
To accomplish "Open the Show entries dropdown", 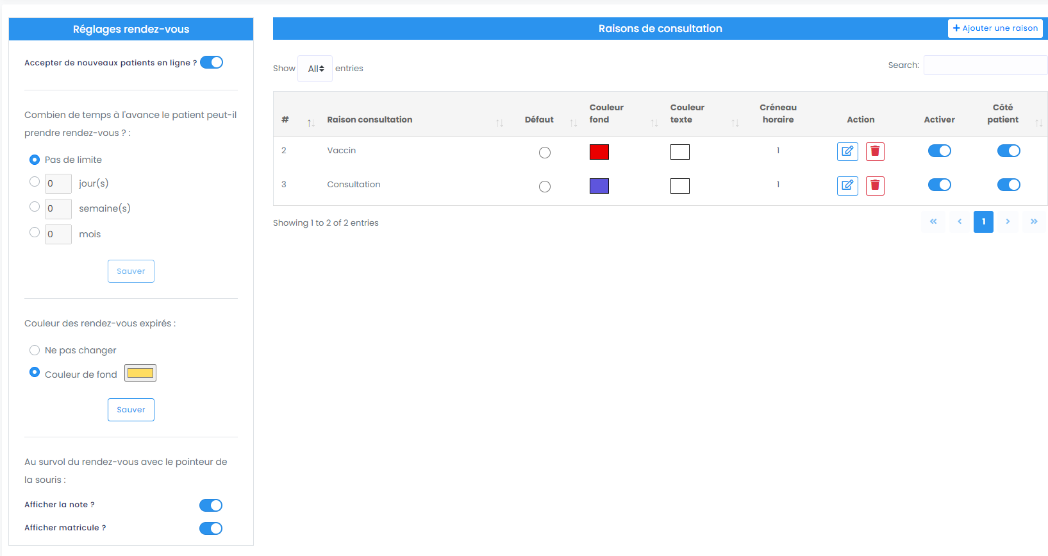I will tap(315, 69).
